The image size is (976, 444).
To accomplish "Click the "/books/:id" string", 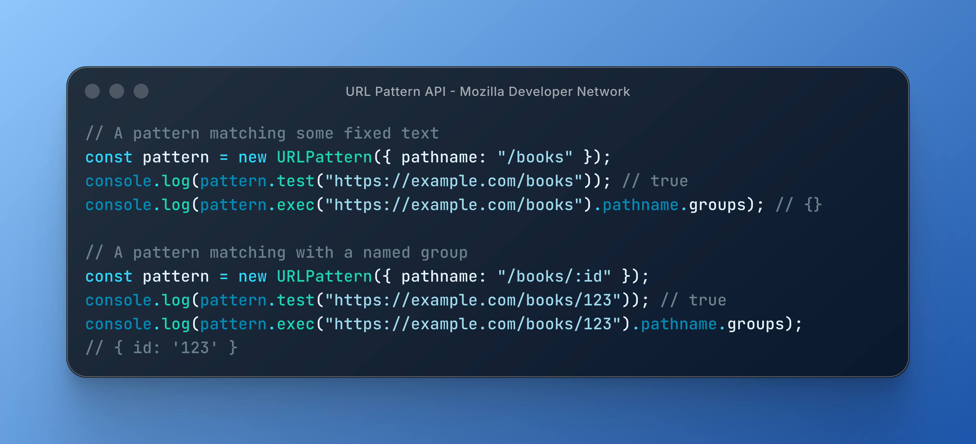I will click(554, 276).
